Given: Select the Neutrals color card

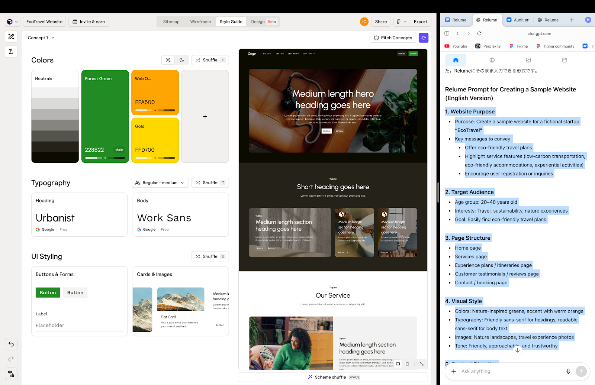Looking at the screenshot, I should tap(55, 116).
